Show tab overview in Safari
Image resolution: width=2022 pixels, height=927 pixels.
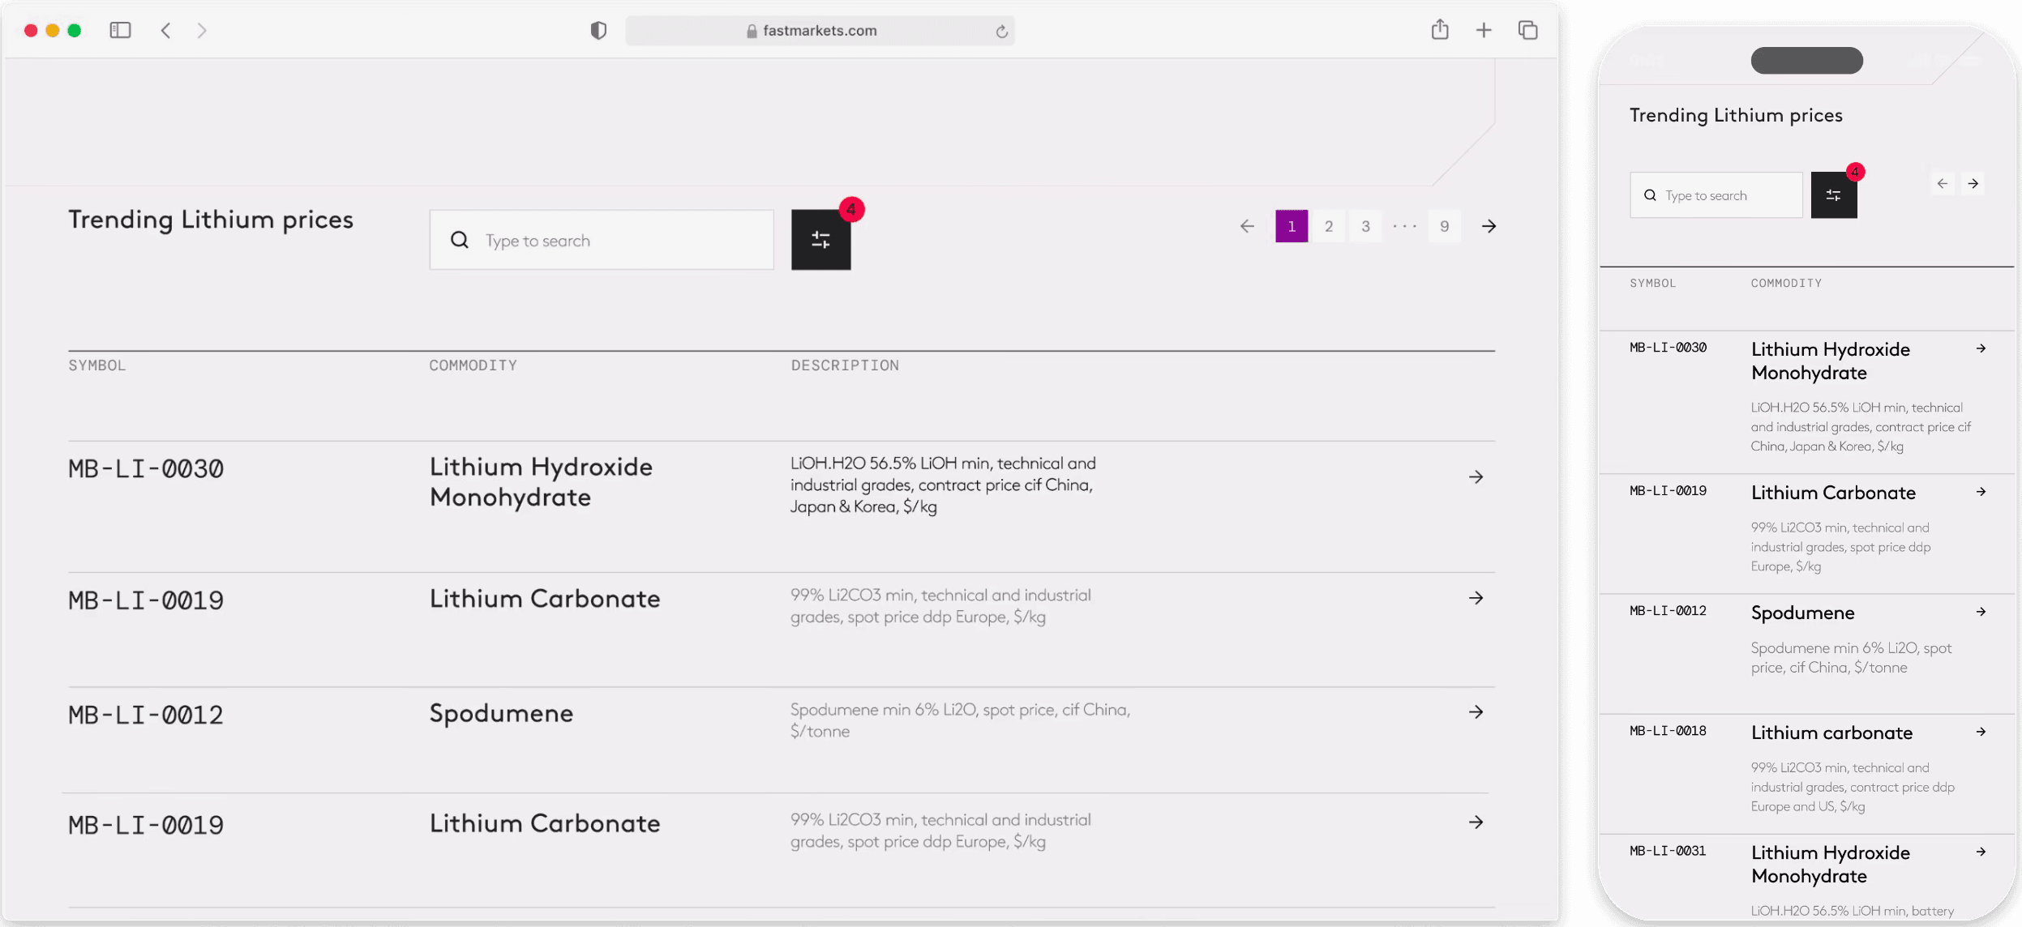coord(1527,30)
